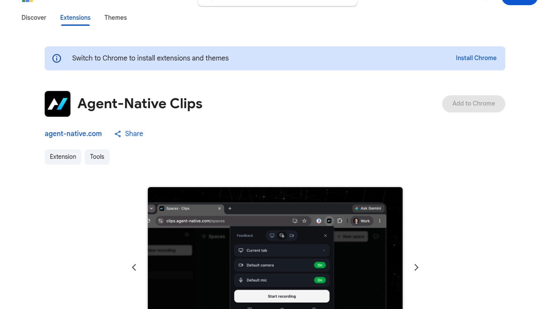550x309 pixels.
Task: Open the Extension category chip
Action: (x=63, y=157)
